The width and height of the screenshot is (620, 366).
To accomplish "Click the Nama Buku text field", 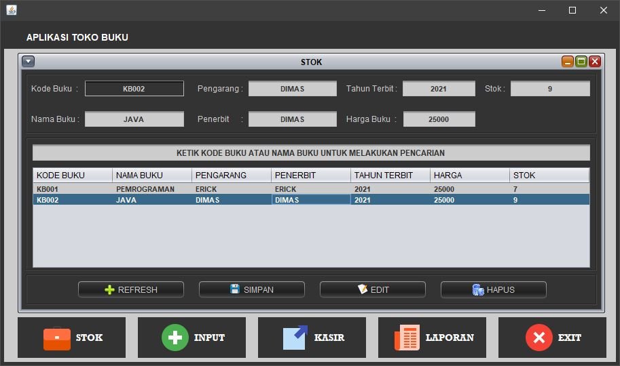I will 134,119.
